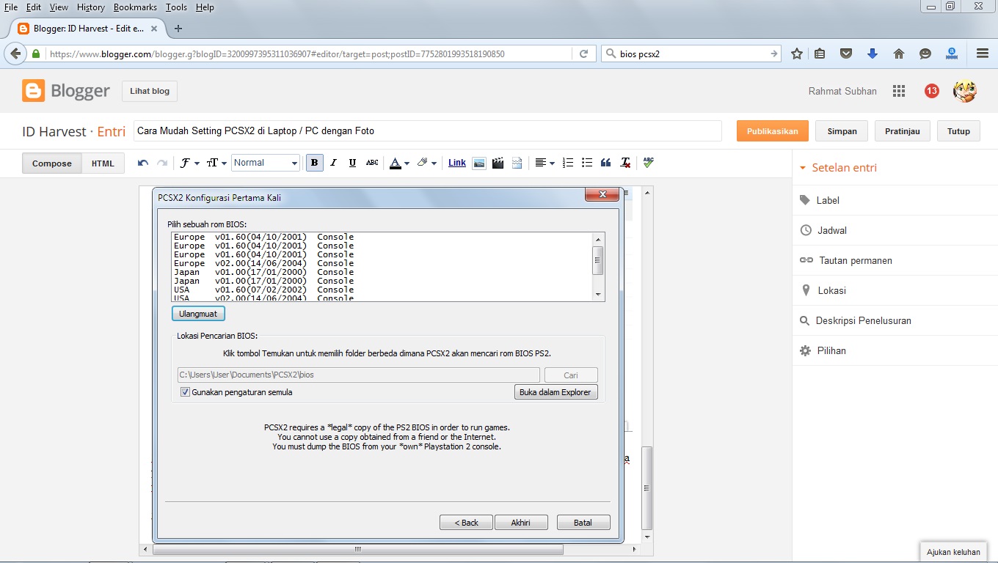Open the Firefox hamburger menu
The width and height of the screenshot is (998, 563).
(x=983, y=54)
